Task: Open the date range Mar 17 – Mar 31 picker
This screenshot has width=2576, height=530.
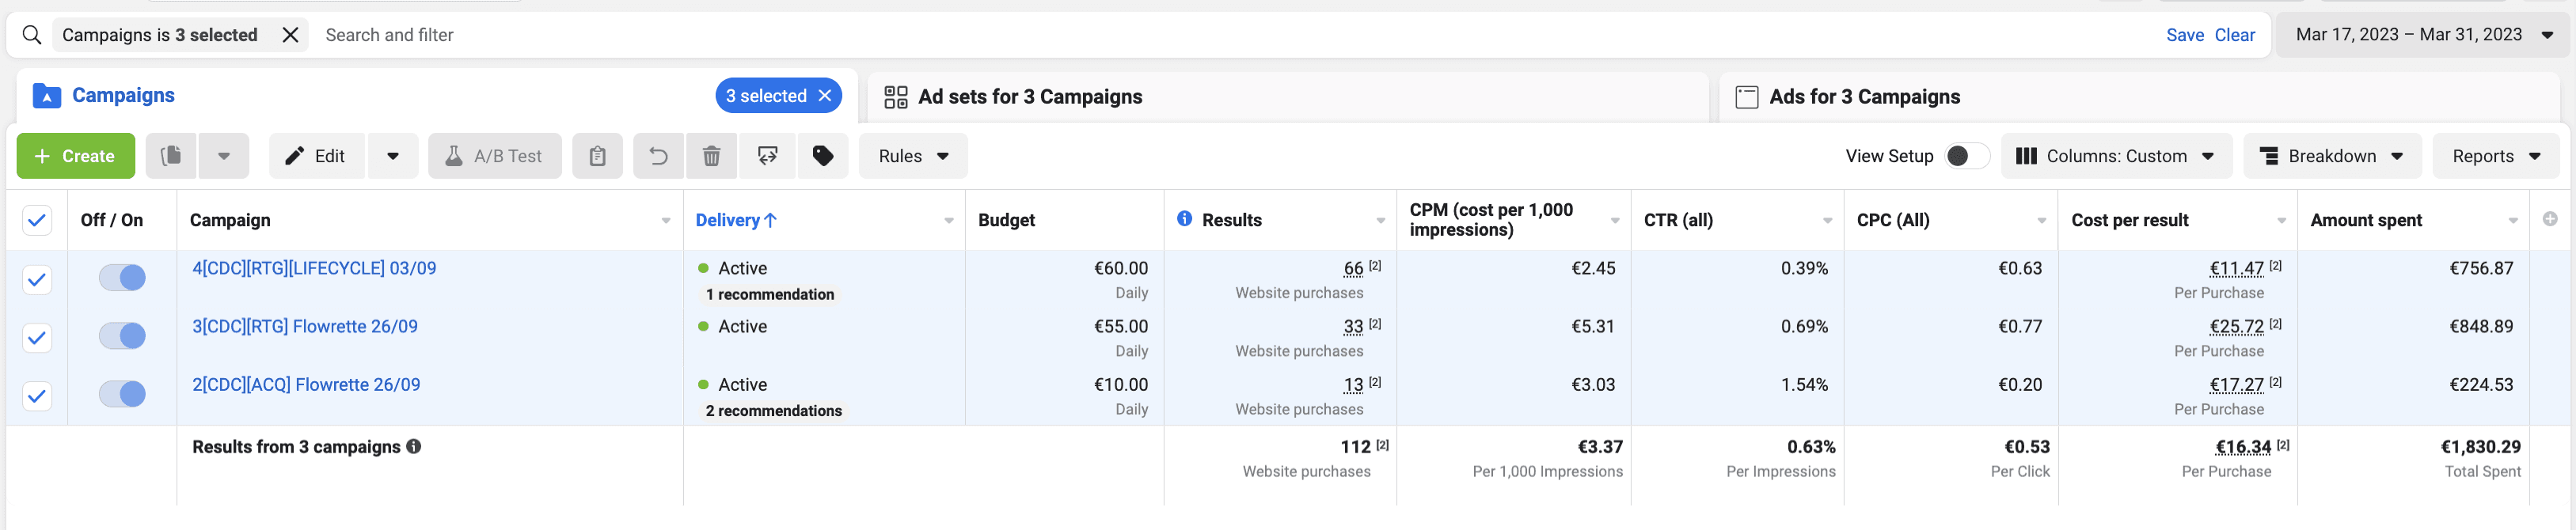Action: (2420, 35)
